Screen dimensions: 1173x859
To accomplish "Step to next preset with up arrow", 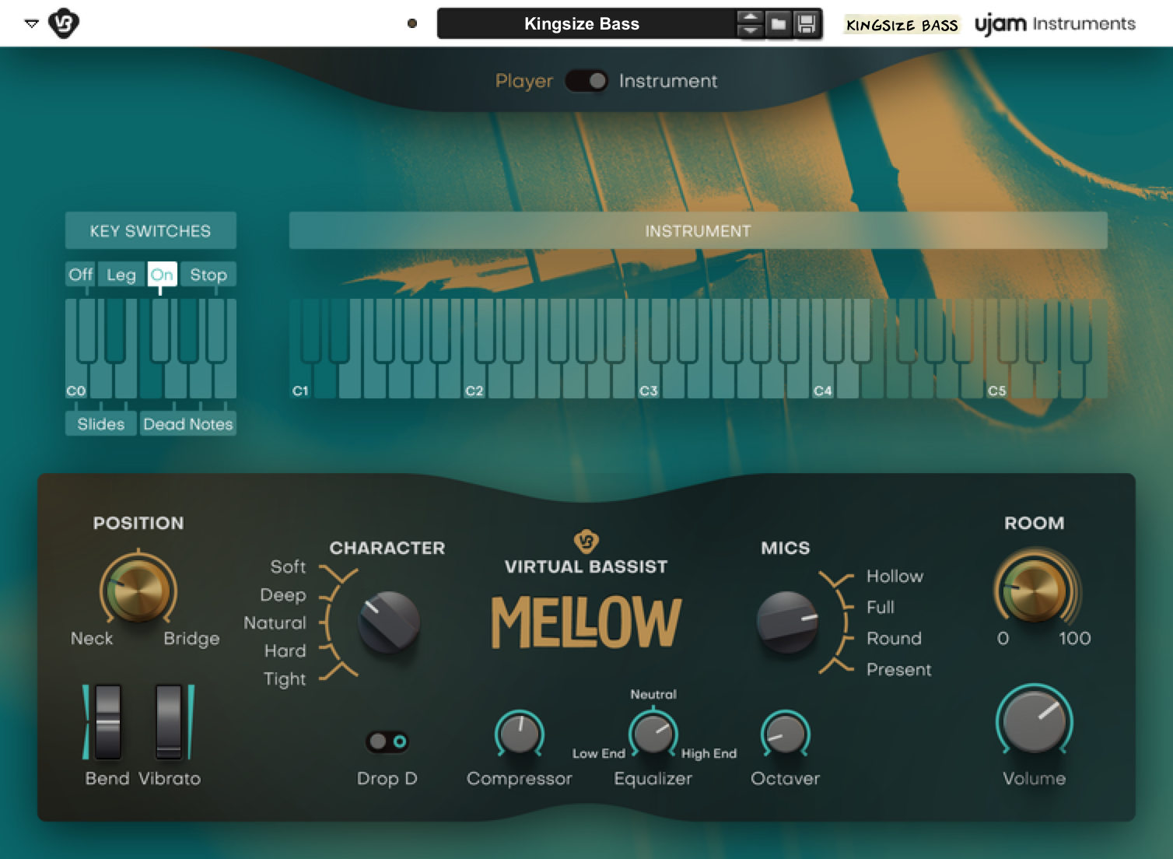I will (x=749, y=17).
